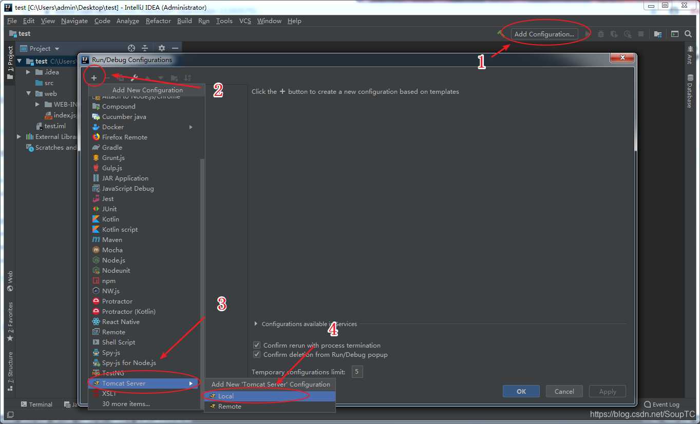Open the Project Structure icon in toolbar

[658, 34]
